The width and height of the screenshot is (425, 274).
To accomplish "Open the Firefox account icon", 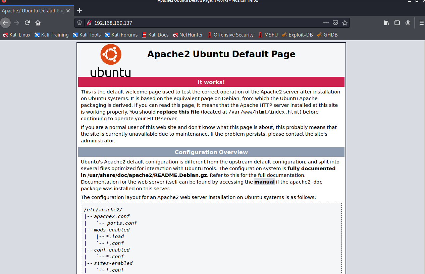I will (x=408, y=23).
